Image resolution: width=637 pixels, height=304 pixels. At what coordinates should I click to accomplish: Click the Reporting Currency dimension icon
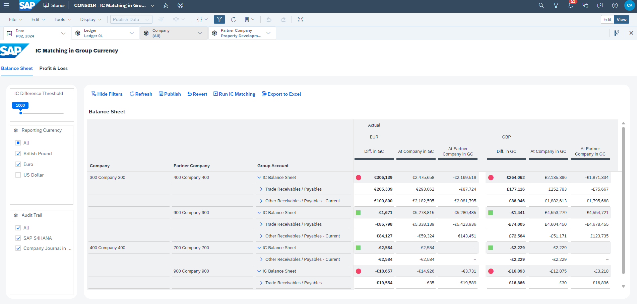(16, 130)
